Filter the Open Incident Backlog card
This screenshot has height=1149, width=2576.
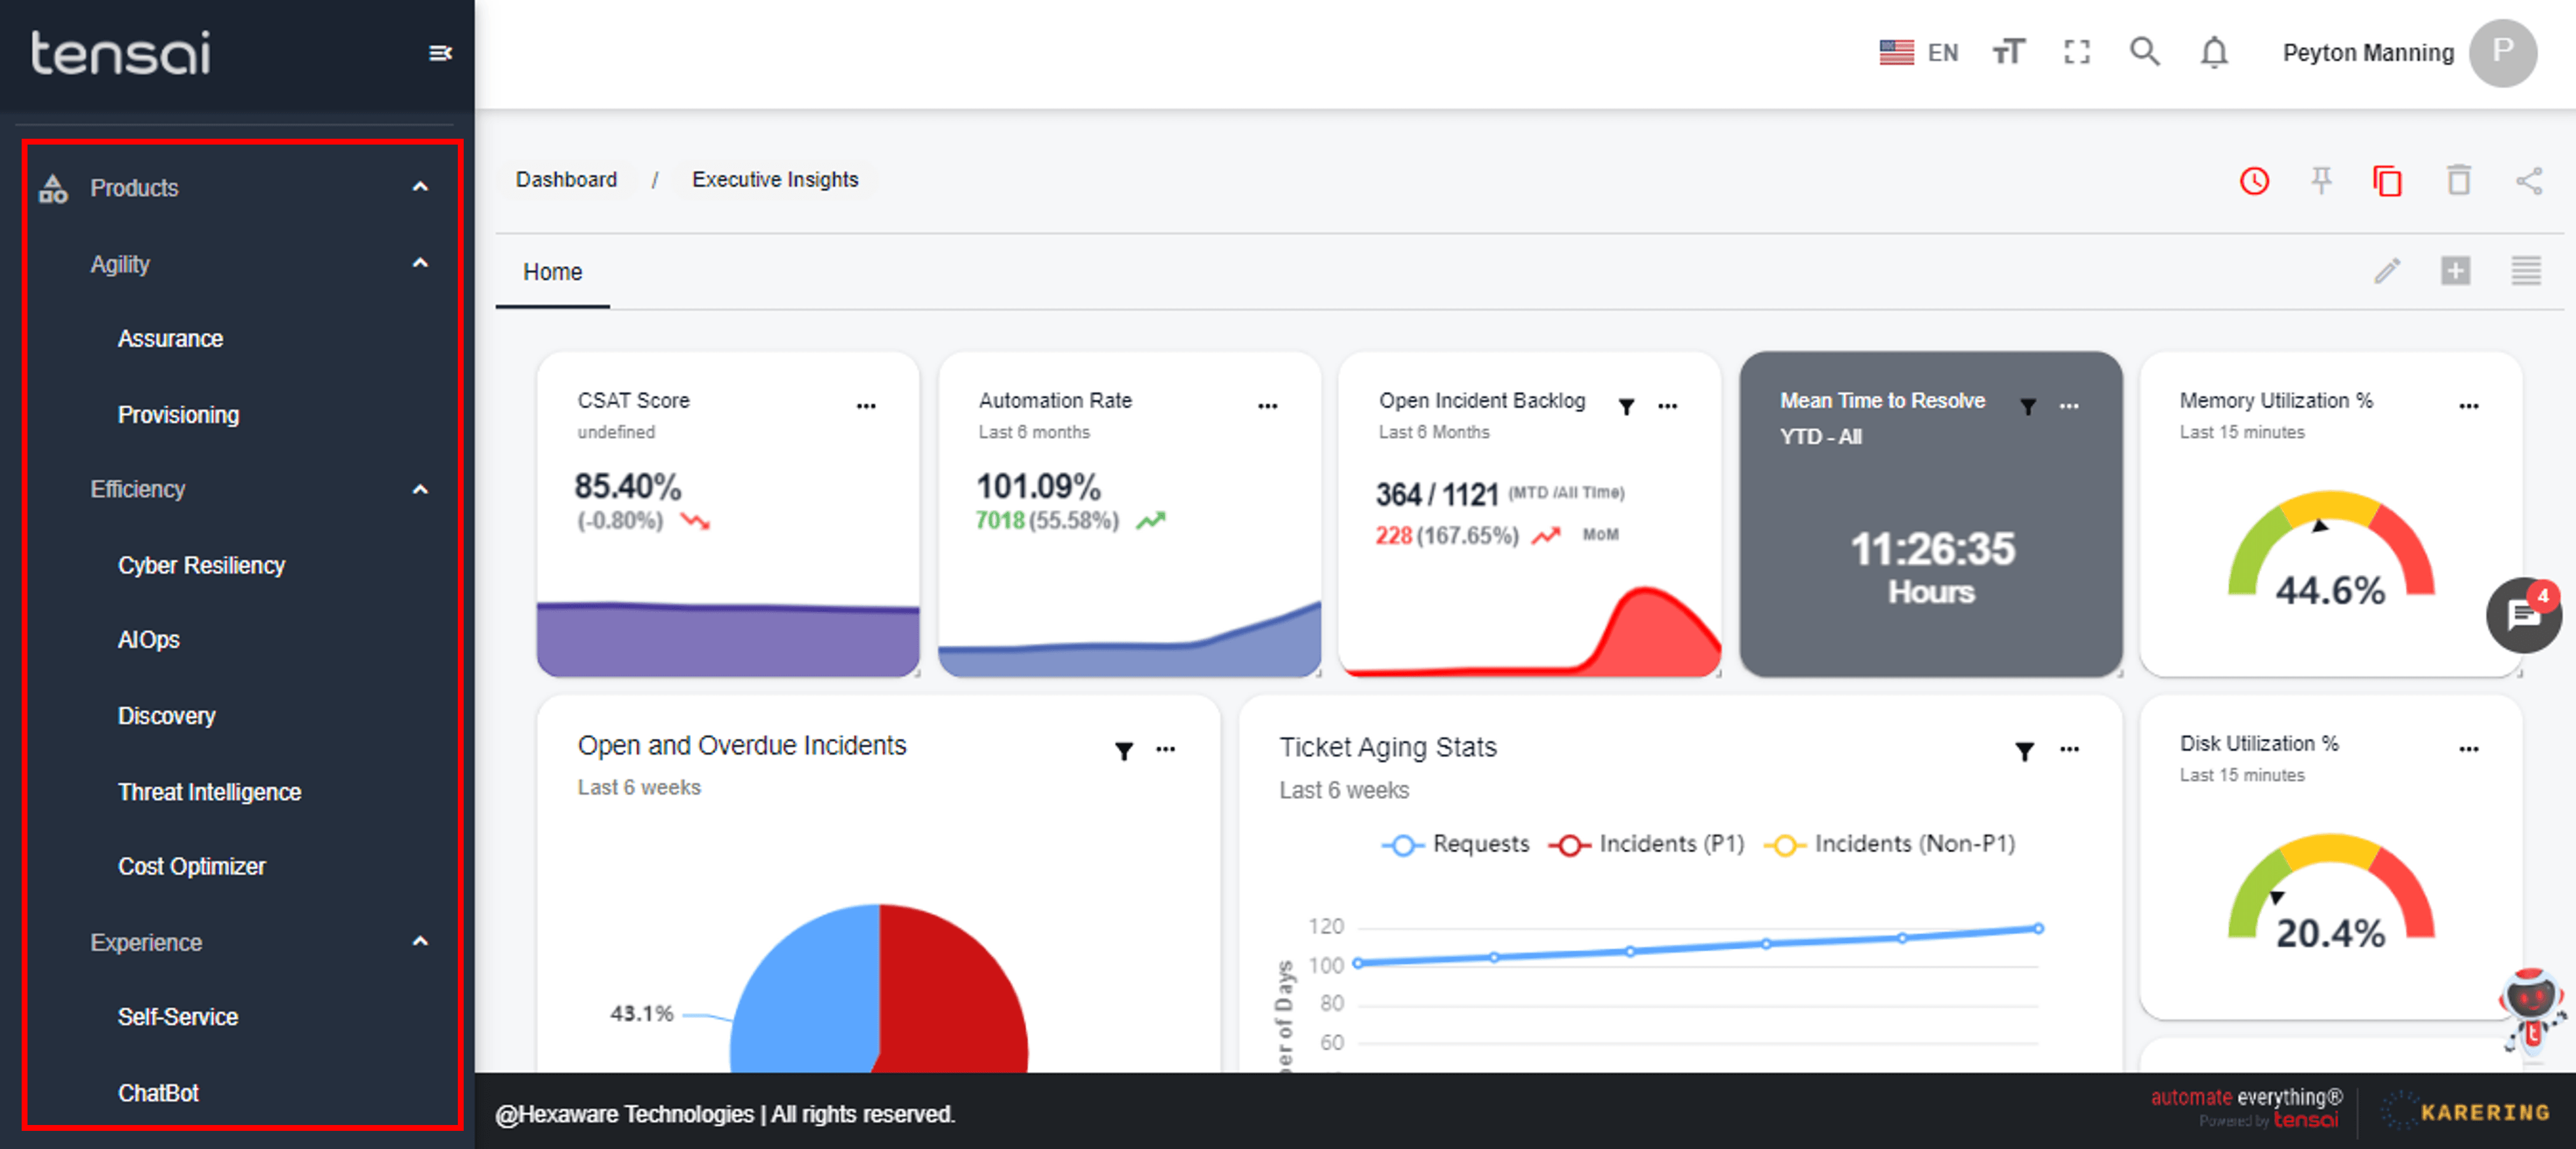point(1626,406)
